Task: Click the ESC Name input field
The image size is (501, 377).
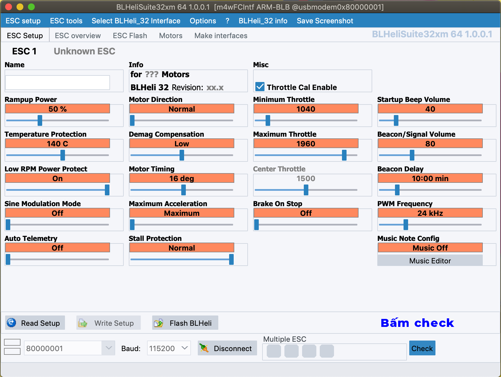Action: tap(58, 82)
